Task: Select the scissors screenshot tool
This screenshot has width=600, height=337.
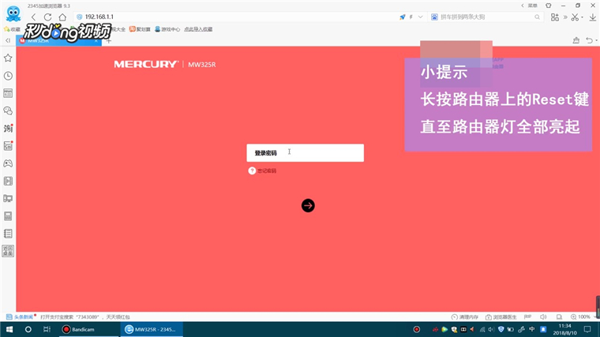Action: pyautogui.click(x=575, y=17)
